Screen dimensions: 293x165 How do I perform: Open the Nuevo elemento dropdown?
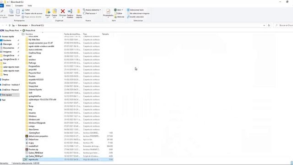[92, 10]
